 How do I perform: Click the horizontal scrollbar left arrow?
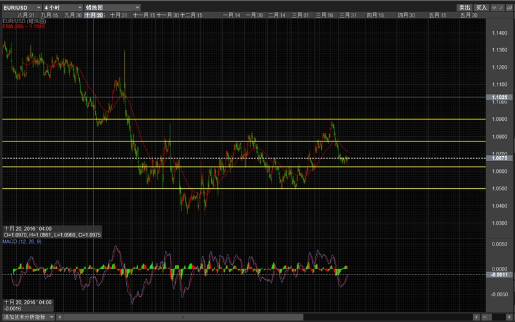click(59, 317)
